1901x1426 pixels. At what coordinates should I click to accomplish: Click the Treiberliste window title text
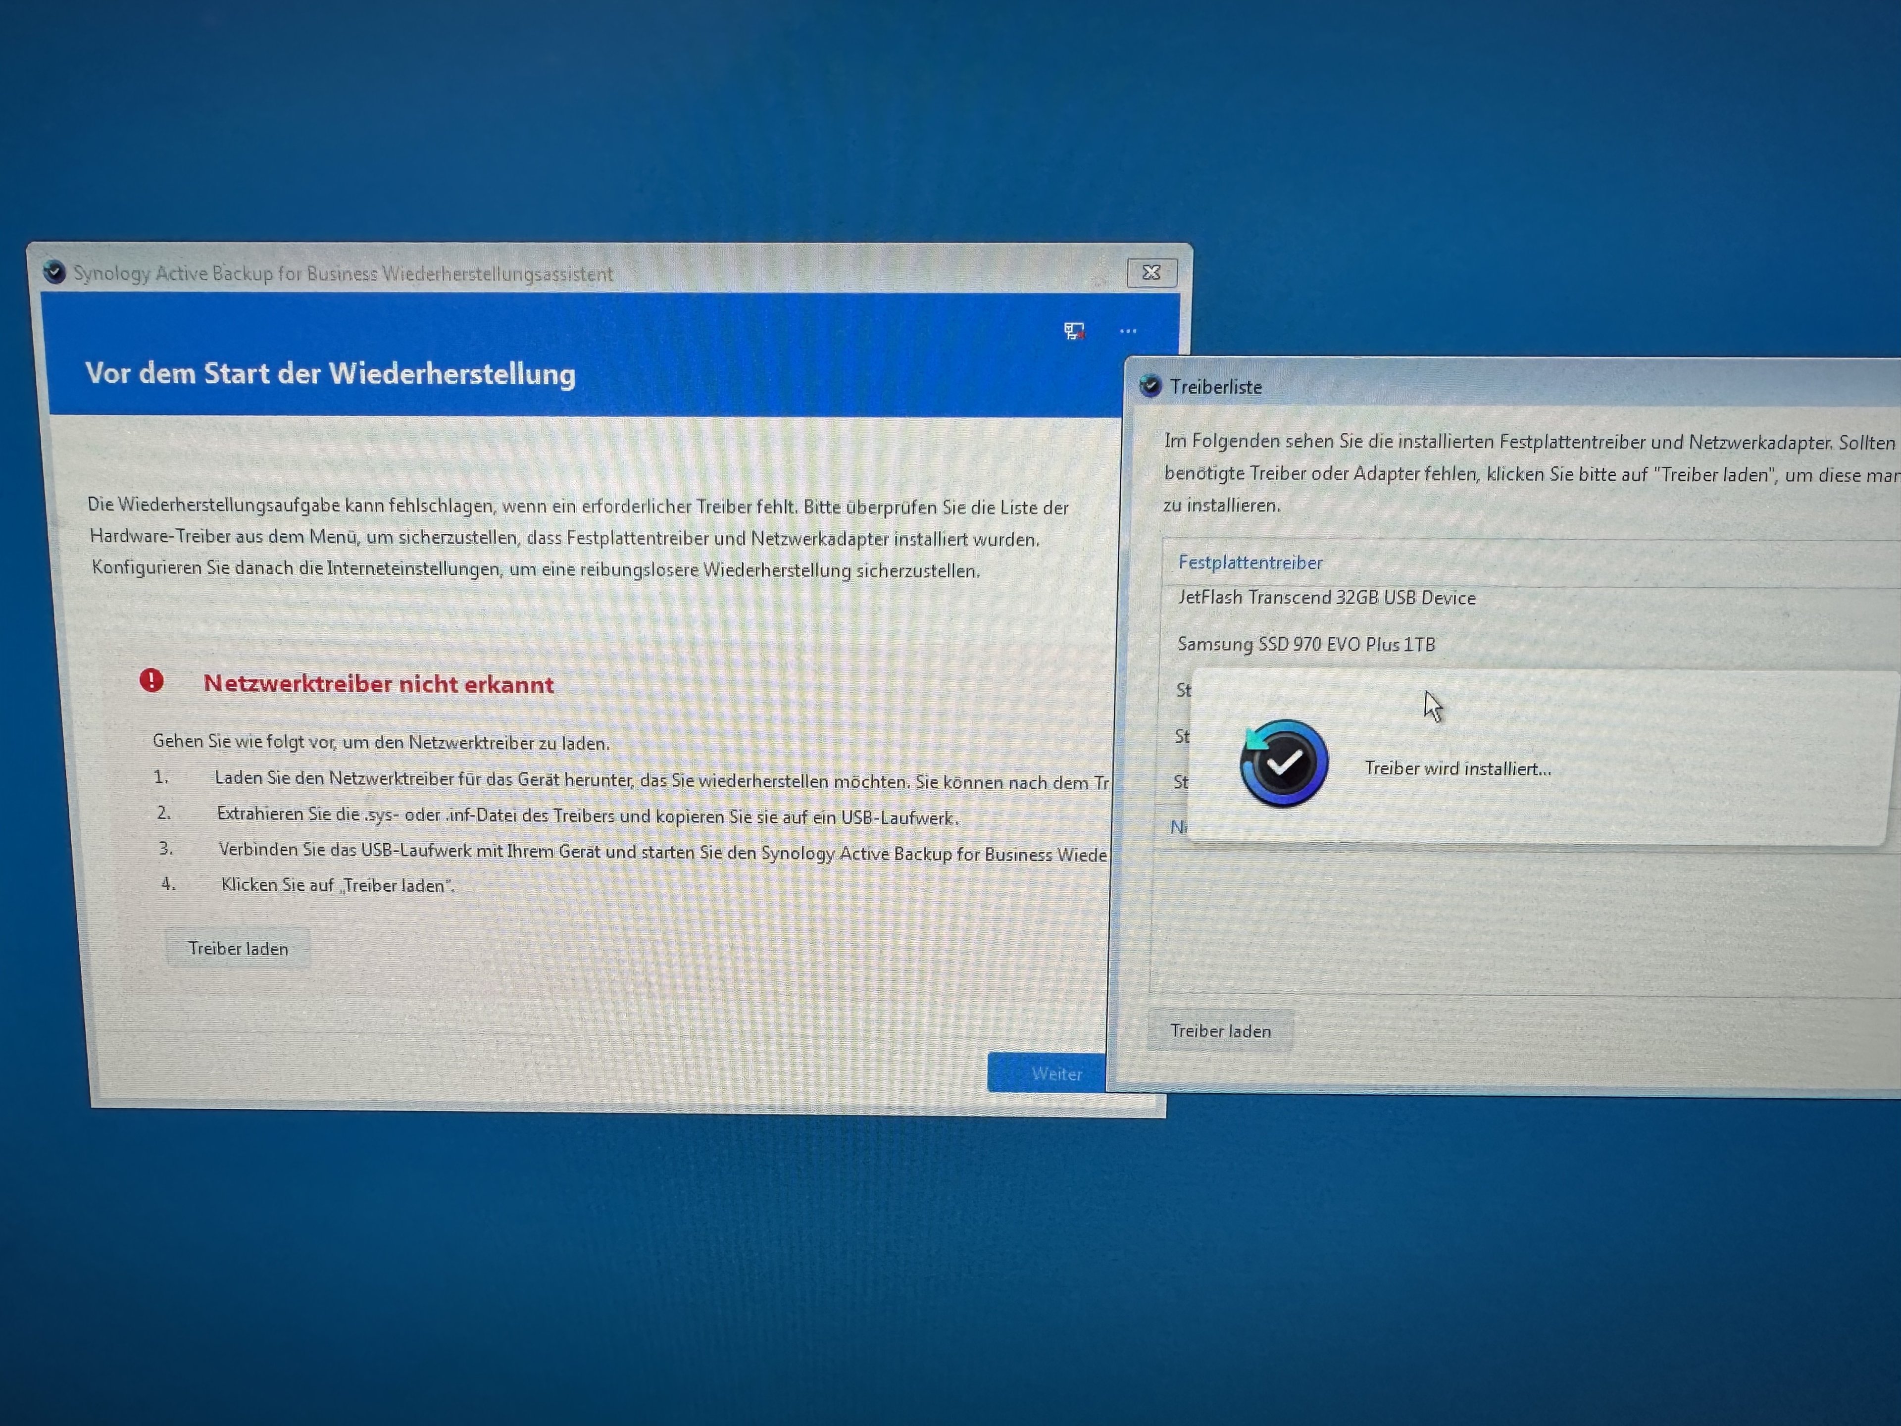coord(1216,387)
